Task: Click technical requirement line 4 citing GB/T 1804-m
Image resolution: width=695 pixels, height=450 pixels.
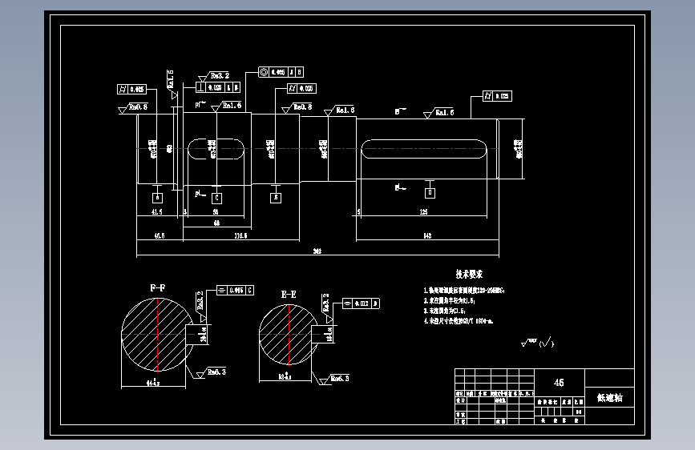Action: [x=459, y=321]
